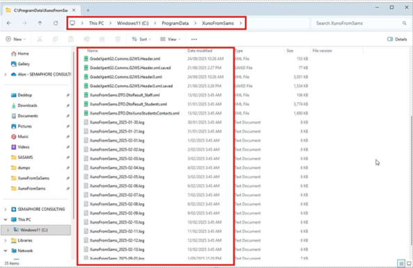Click the Rename toolbar icon
Viewport: 413px width, 268px height.
[x=86, y=39]
